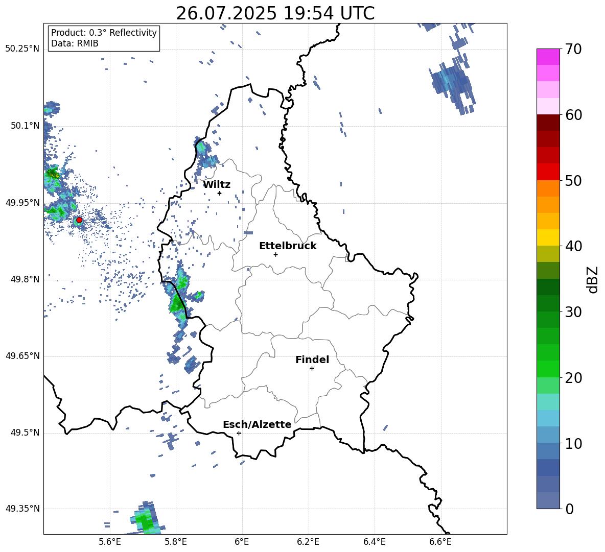Click the 40 tick on colorbar
Viewport: 605px width, 552px height.
tap(573, 246)
